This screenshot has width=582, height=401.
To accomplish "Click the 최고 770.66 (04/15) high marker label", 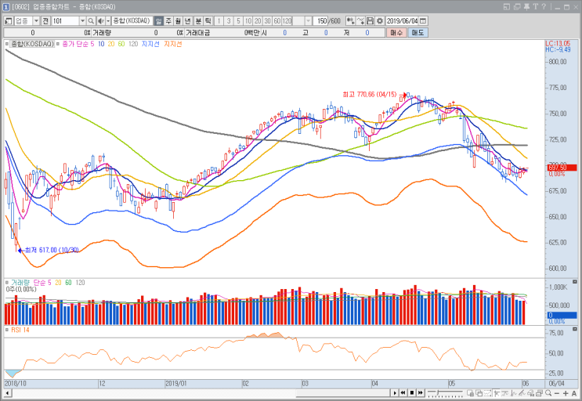I will [x=369, y=95].
